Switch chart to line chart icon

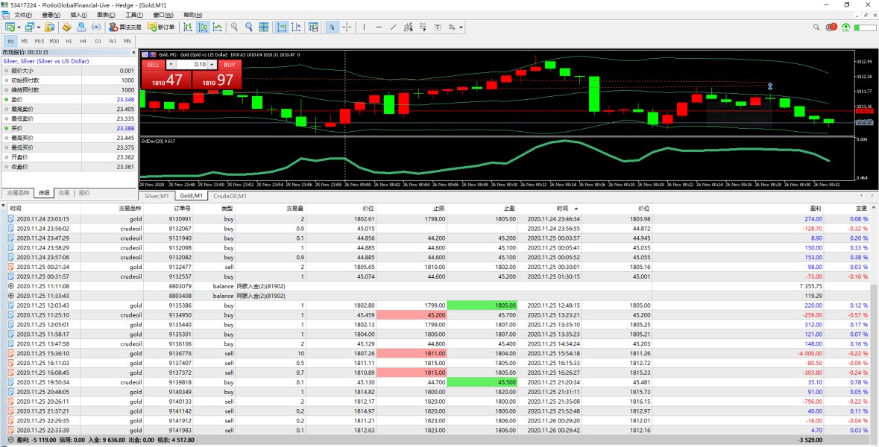click(x=218, y=27)
